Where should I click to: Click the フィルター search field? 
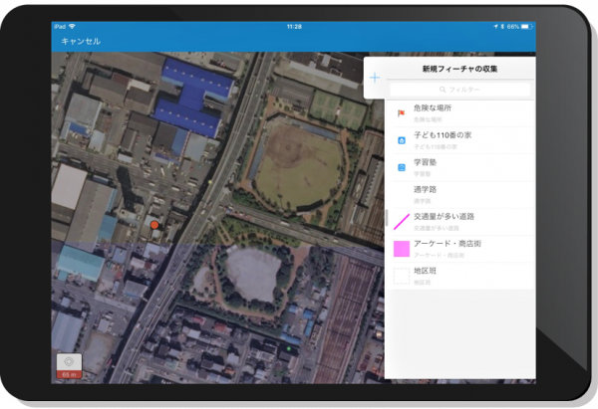[459, 91]
